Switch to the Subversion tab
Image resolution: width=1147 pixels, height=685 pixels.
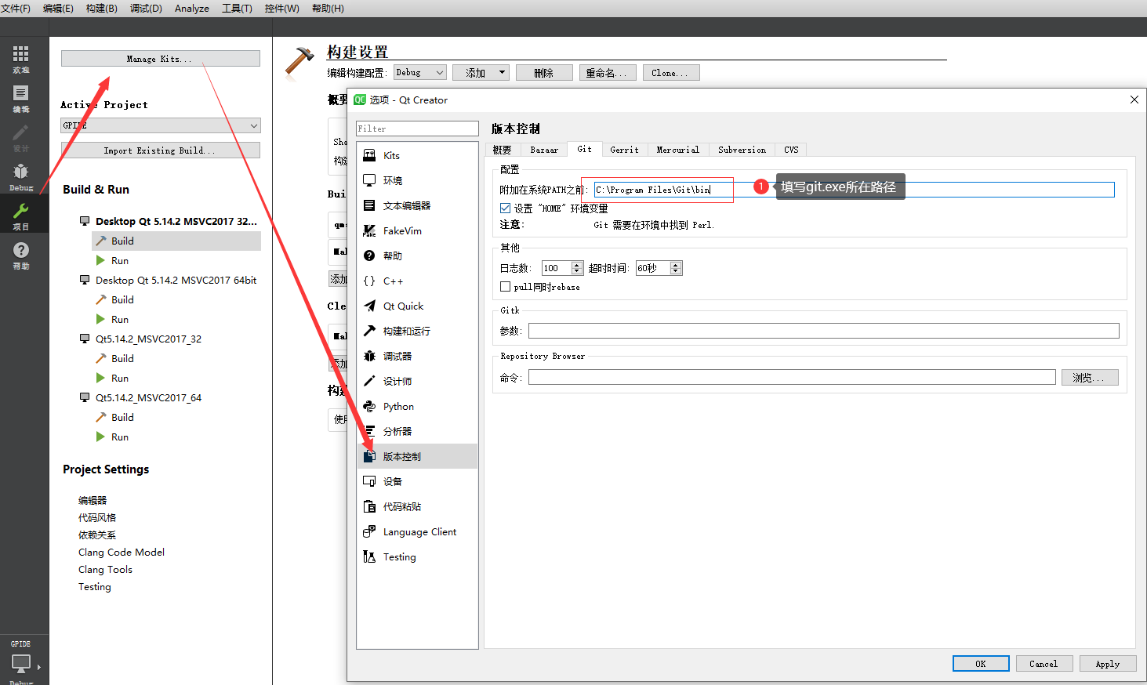point(742,150)
